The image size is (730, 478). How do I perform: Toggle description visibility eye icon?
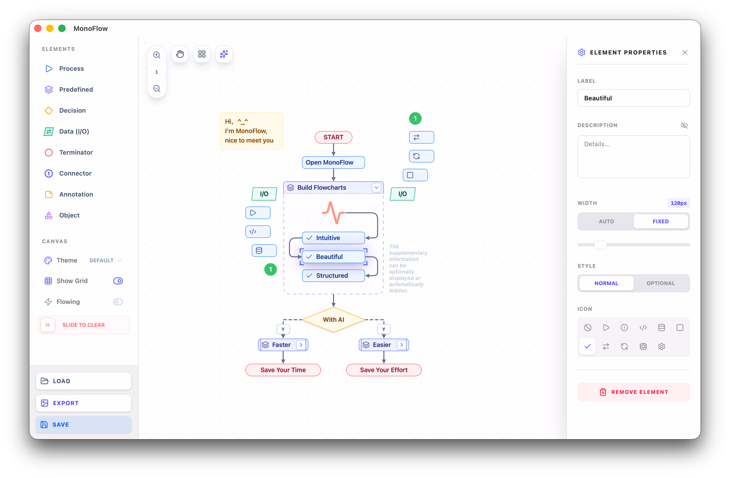684,125
